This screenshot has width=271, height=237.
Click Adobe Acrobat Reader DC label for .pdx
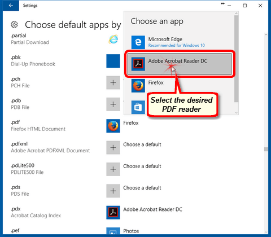click(x=152, y=209)
